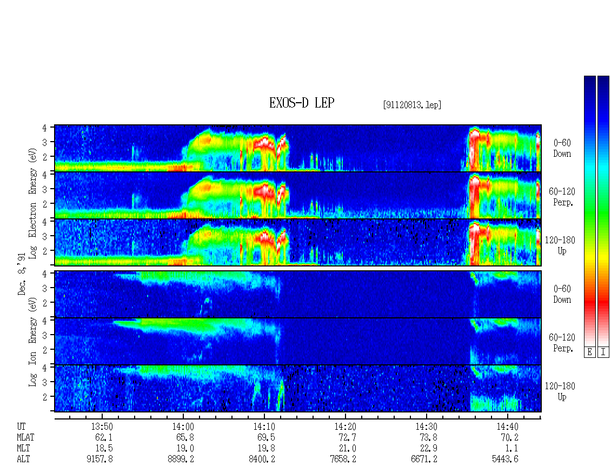This screenshot has width=611, height=473.
Task: Pick the ion (I) color scale bar
Action: coord(603,211)
